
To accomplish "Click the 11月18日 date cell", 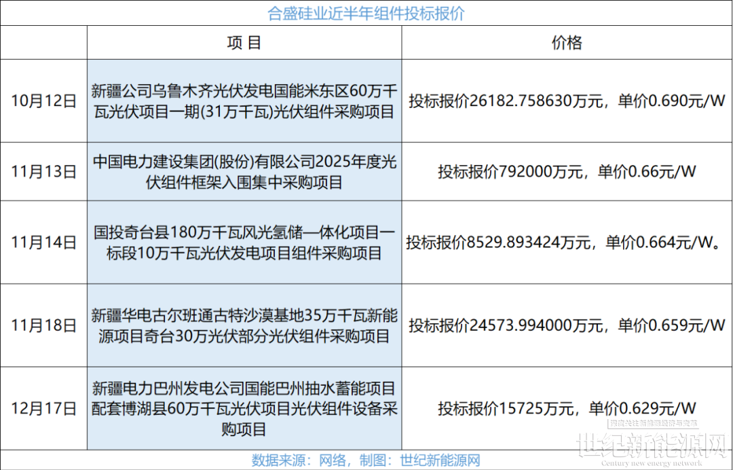I will point(43,325).
